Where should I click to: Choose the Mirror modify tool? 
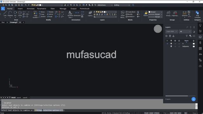click(x=50, y=14)
